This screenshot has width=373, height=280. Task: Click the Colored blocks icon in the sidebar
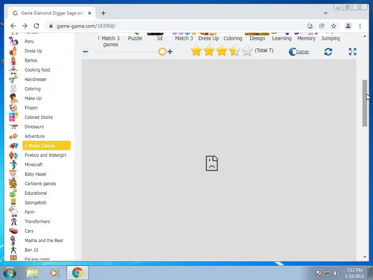pyautogui.click(x=13, y=117)
